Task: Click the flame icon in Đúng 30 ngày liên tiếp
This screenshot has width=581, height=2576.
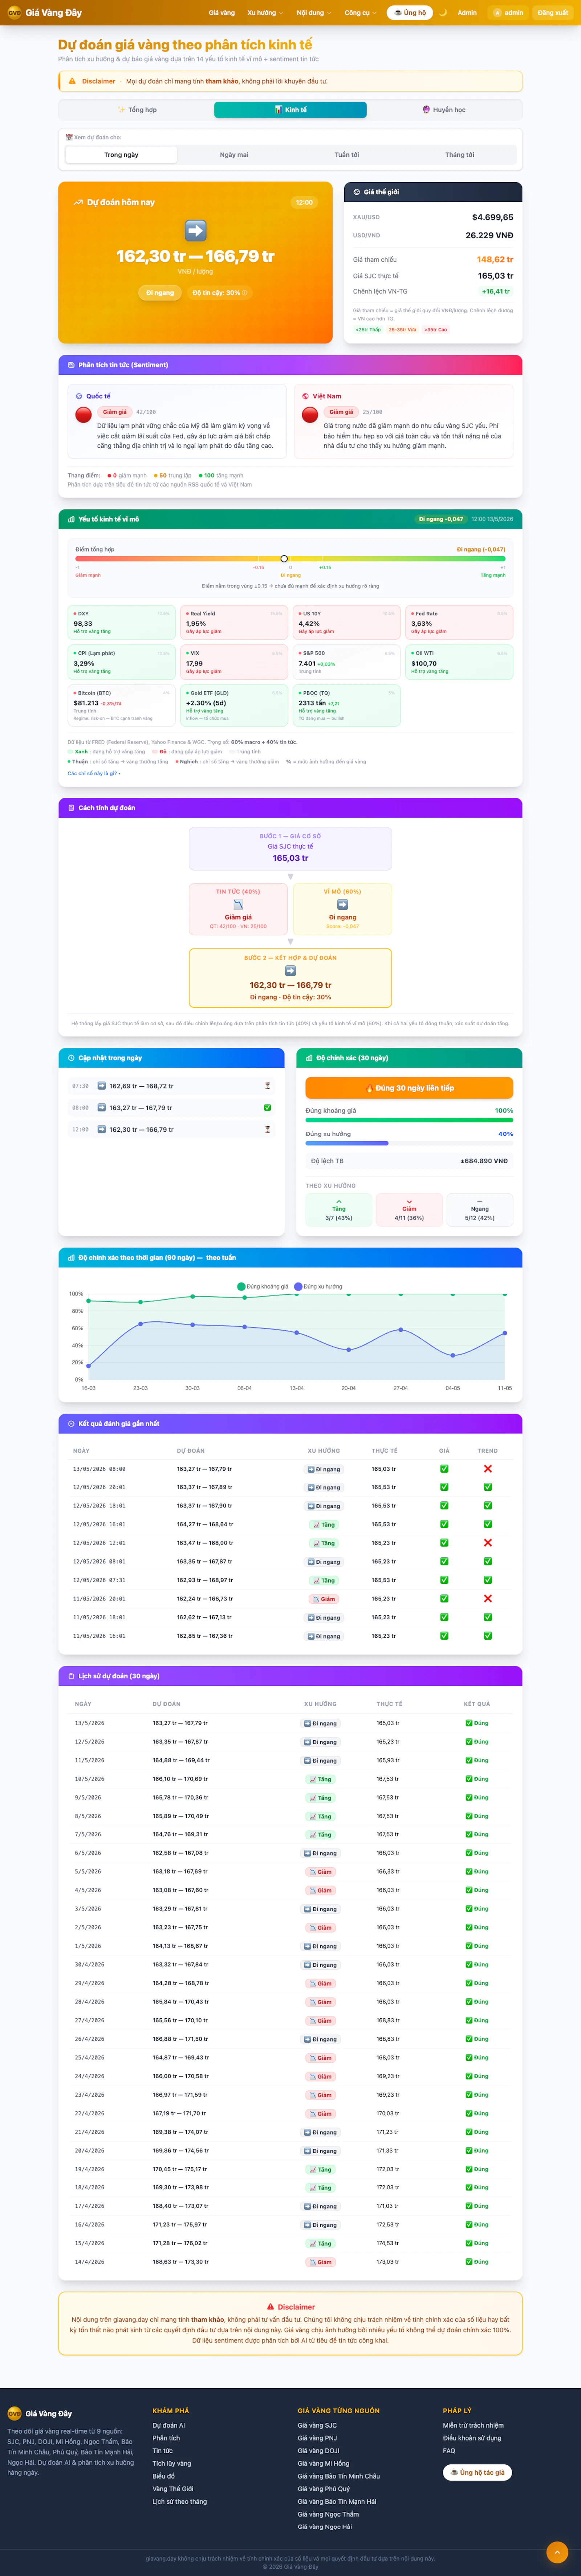Action: click(x=370, y=1088)
